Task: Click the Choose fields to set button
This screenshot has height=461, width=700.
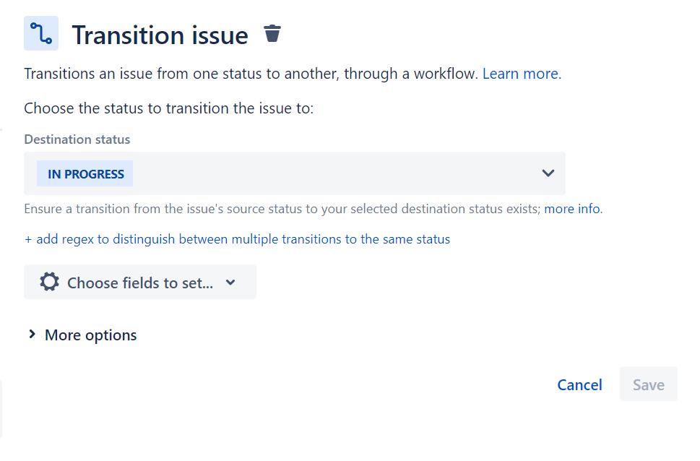Action: pyautogui.click(x=139, y=281)
